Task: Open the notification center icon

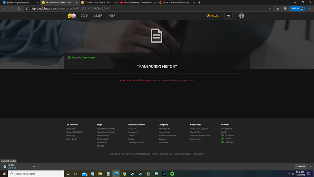Action: (x=308, y=174)
